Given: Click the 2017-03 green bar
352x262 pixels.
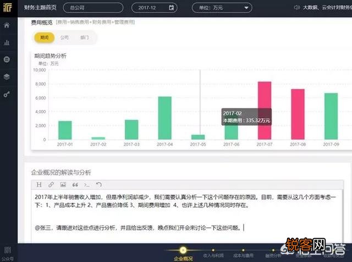Looking at the screenshot, I should (x=131, y=130).
